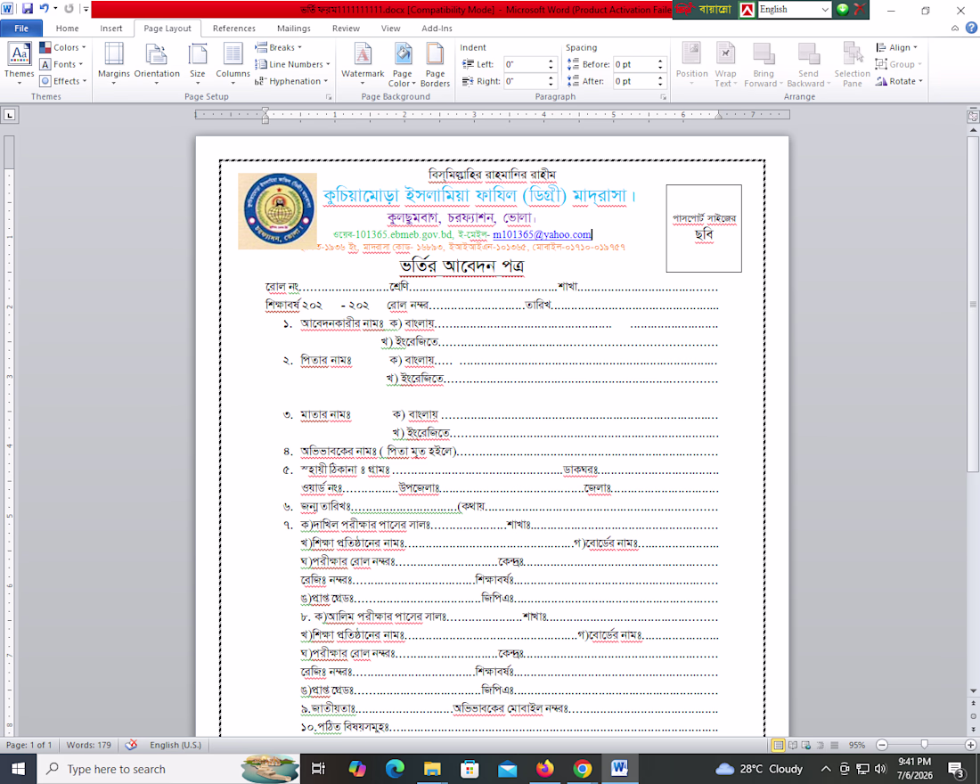Click the madrasa logo image
The height and width of the screenshot is (784, 980).
(277, 211)
